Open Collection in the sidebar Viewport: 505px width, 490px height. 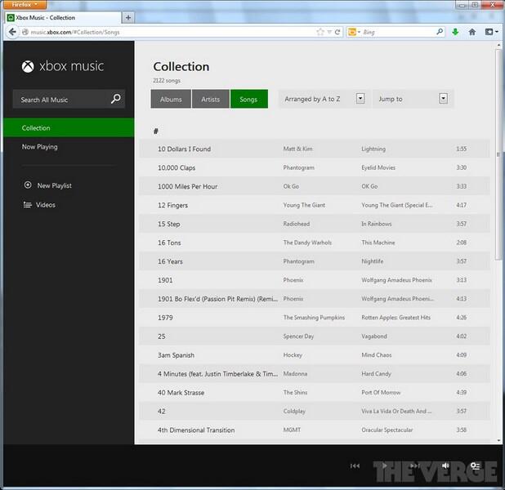(x=69, y=127)
